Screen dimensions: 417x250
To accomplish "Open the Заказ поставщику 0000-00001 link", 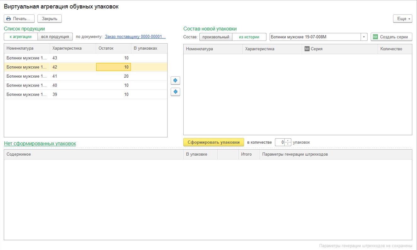I will click(x=135, y=37).
